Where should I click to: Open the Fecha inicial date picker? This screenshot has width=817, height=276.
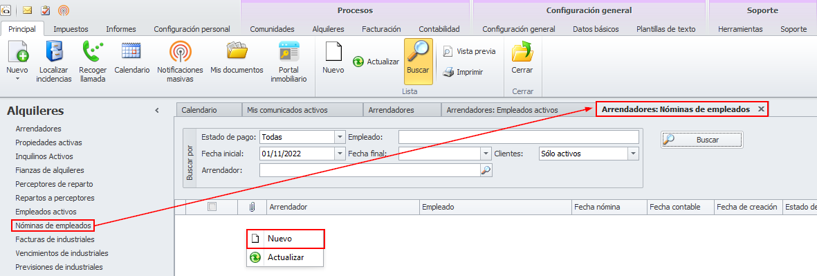pos(340,153)
